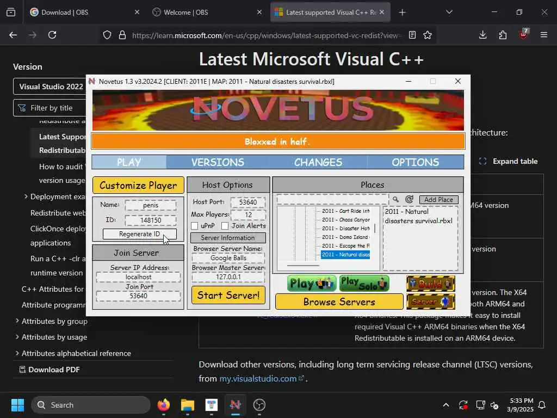Viewport: 557px width, 418px height.
Task: Click the Host Port input field
Action: pos(248,202)
